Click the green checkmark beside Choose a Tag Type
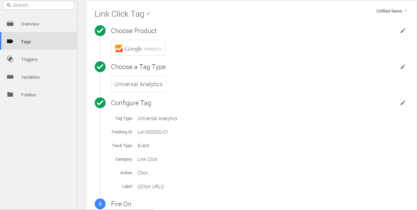The width and height of the screenshot is (417, 210). 100,67
